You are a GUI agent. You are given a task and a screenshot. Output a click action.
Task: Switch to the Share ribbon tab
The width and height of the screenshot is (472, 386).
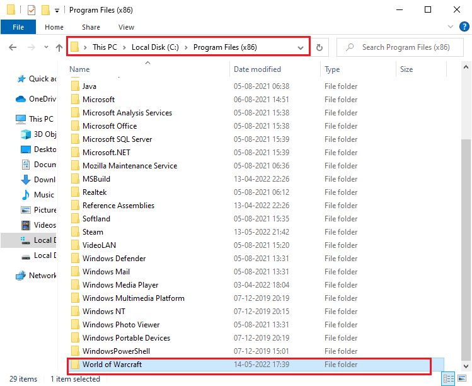click(x=91, y=27)
